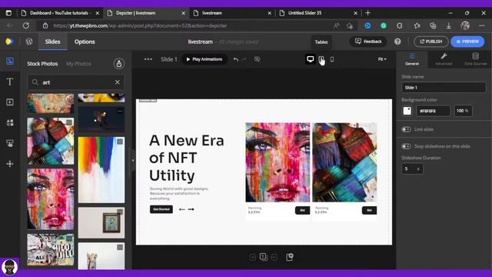Open the Components sidebar icon
The width and height of the screenshot is (492, 277).
click(x=10, y=164)
